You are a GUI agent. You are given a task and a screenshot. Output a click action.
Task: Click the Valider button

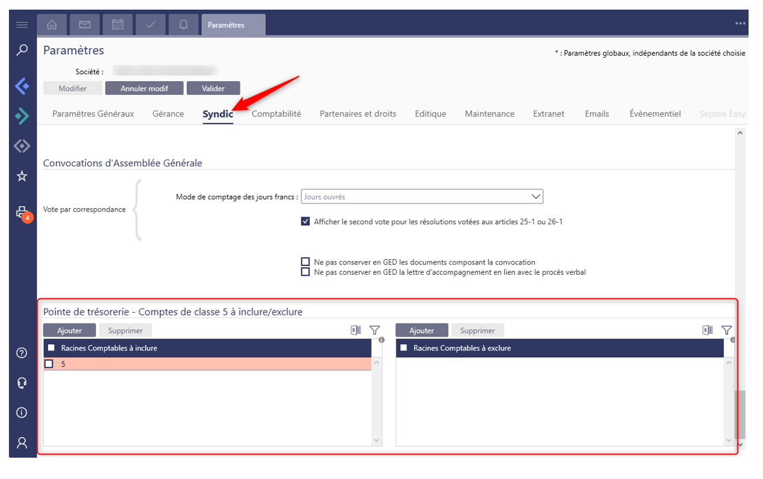point(213,89)
